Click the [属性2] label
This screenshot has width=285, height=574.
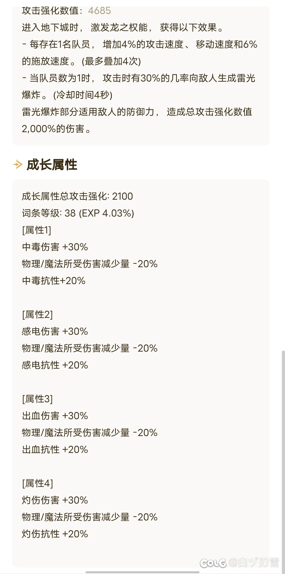37,314
